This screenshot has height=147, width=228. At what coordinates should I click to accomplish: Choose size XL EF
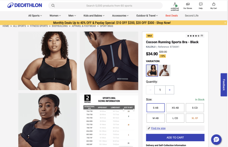(x=195, y=118)
